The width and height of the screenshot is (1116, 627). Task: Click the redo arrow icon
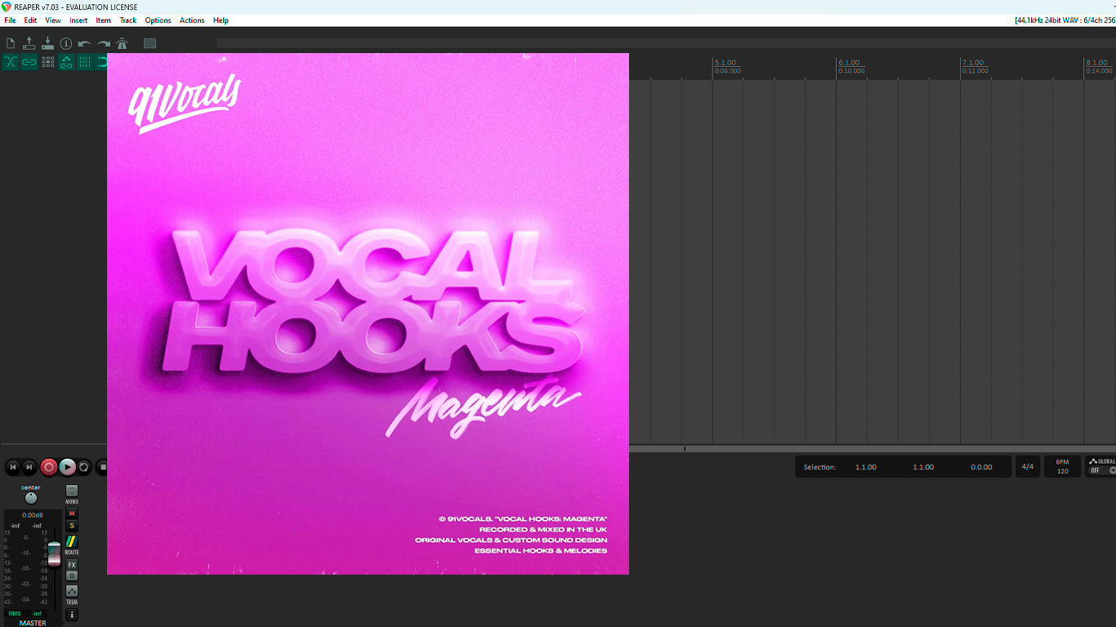104,43
